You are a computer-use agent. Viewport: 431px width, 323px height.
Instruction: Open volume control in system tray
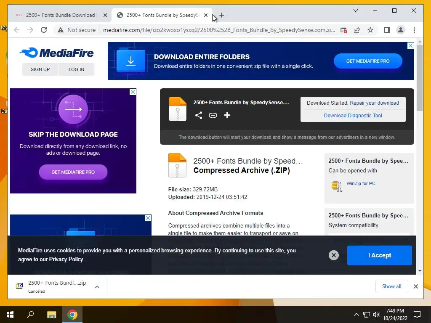point(376,315)
